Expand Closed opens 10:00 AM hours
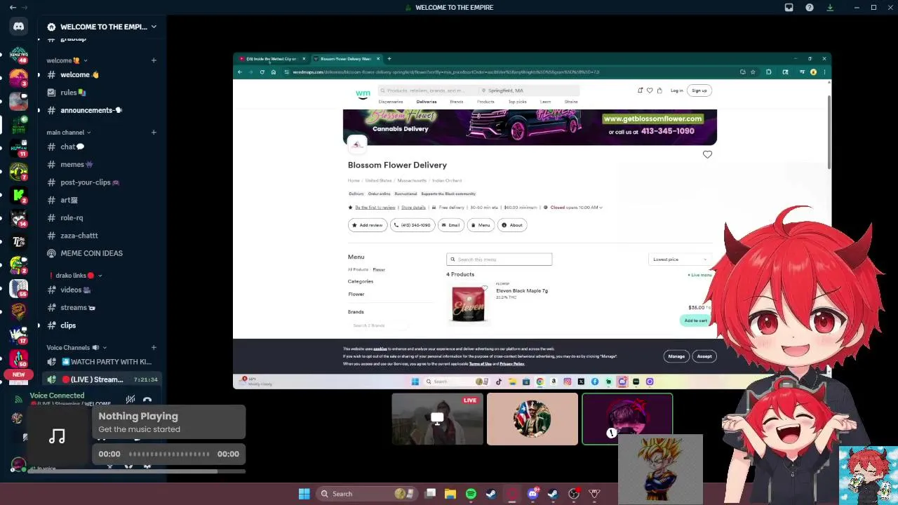The height and width of the screenshot is (505, 898). (577, 207)
